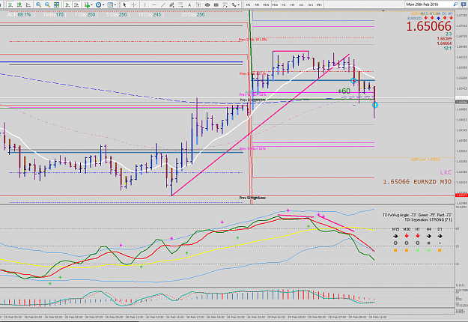
Task: Click the '20 Day 256' ADR value
Action: (192, 15)
